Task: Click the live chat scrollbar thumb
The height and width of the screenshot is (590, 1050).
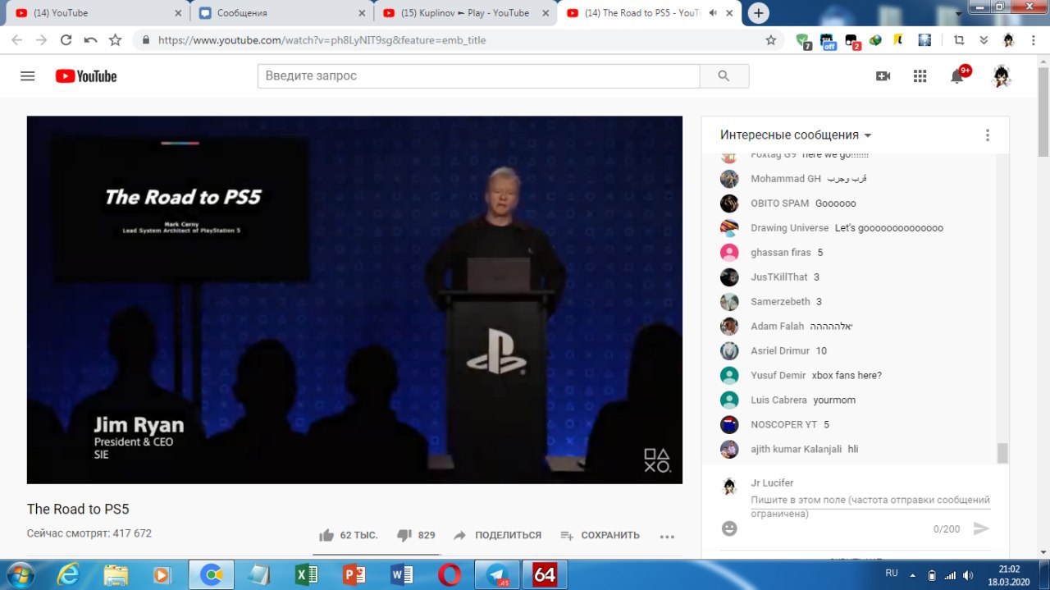Action: tap(1002, 453)
